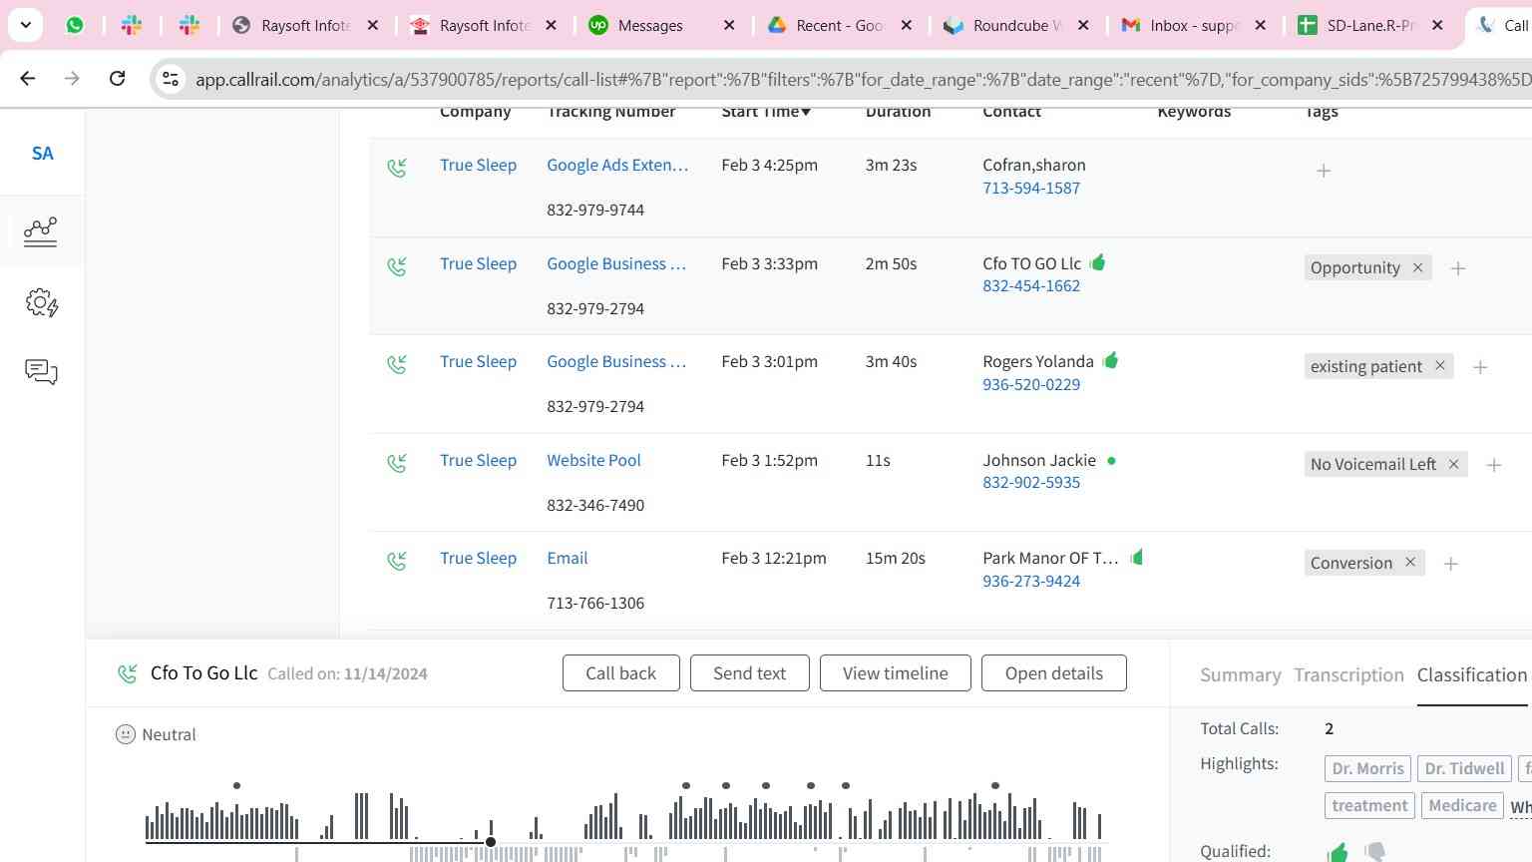This screenshot has height=862, width=1532.
Task: Remove the existing patient tag
Action: (1439, 366)
